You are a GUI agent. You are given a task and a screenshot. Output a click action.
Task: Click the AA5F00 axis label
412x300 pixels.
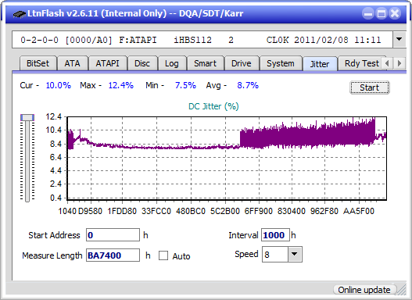pos(358,211)
